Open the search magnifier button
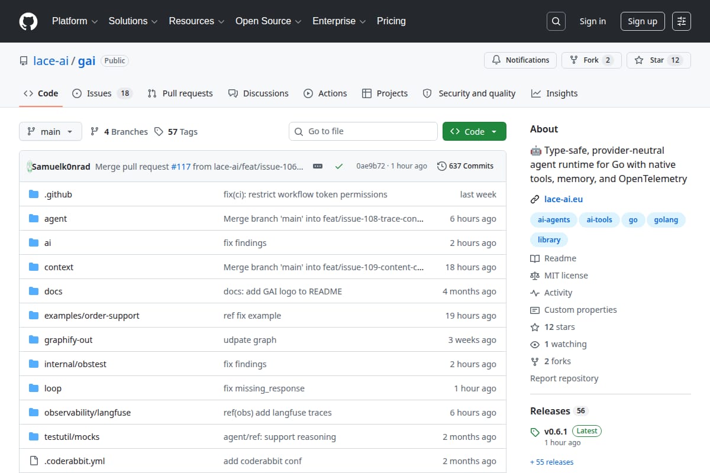The width and height of the screenshot is (710, 473). (x=556, y=21)
